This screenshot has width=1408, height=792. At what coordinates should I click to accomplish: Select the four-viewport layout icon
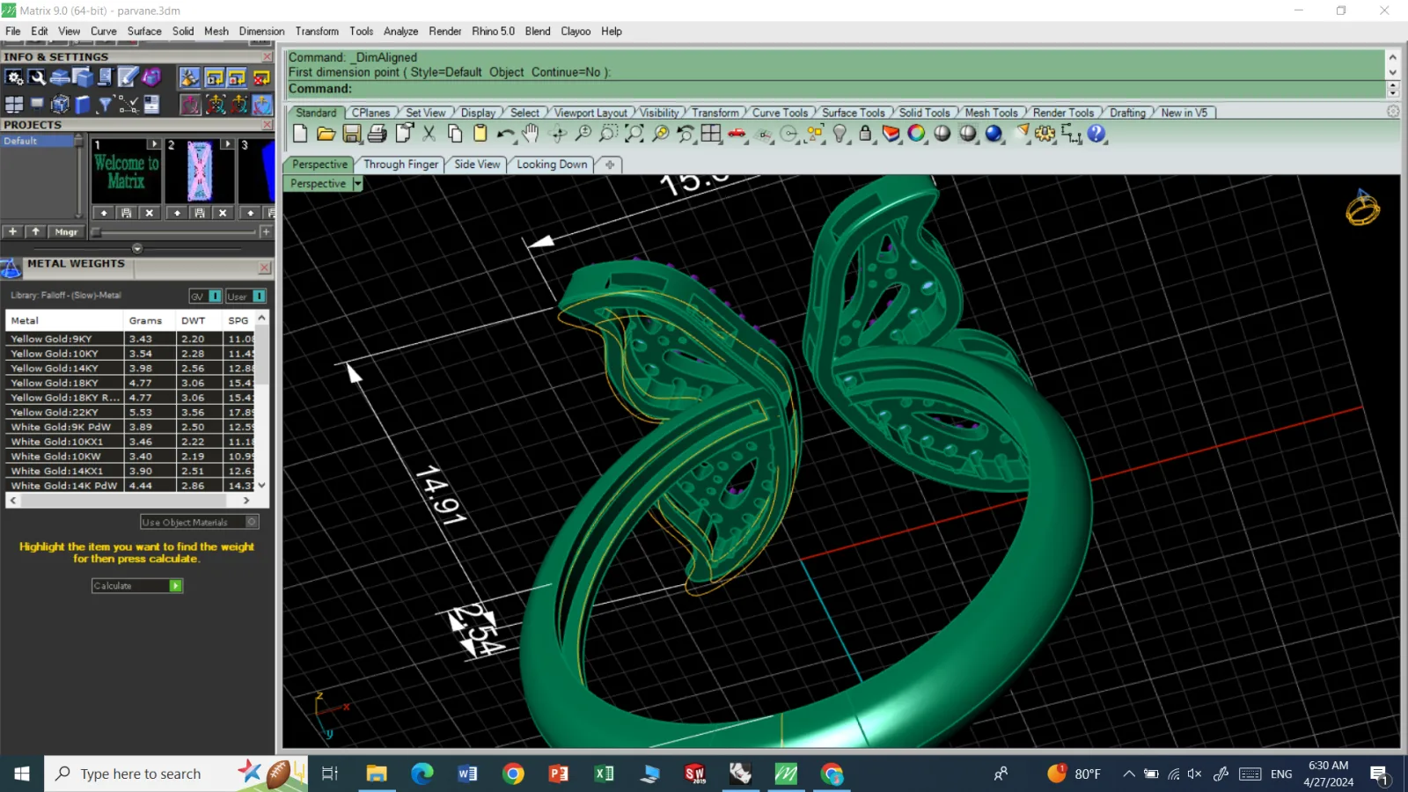click(711, 134)
